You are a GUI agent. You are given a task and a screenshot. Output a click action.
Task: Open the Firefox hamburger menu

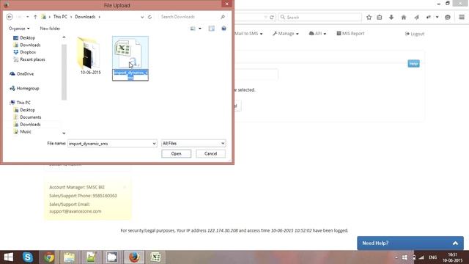(462, 17)
